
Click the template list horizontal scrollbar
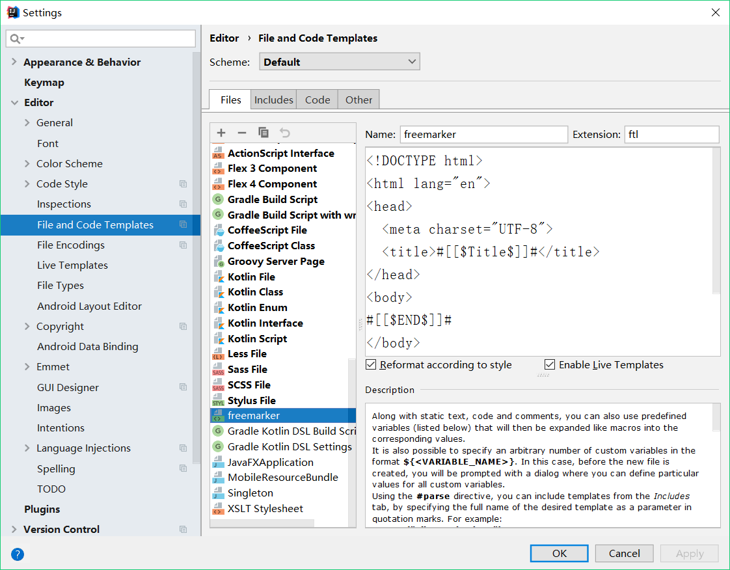point(262,524)
